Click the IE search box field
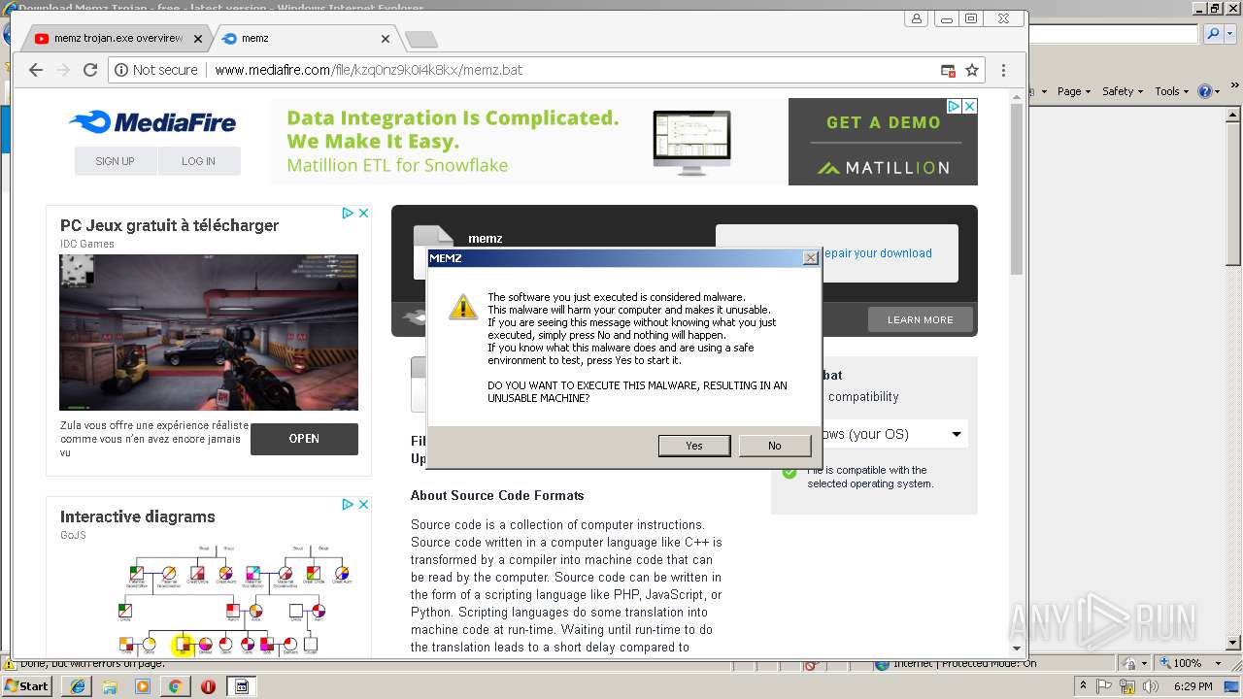The image size is (1243, 699). tap(1114, 34)
